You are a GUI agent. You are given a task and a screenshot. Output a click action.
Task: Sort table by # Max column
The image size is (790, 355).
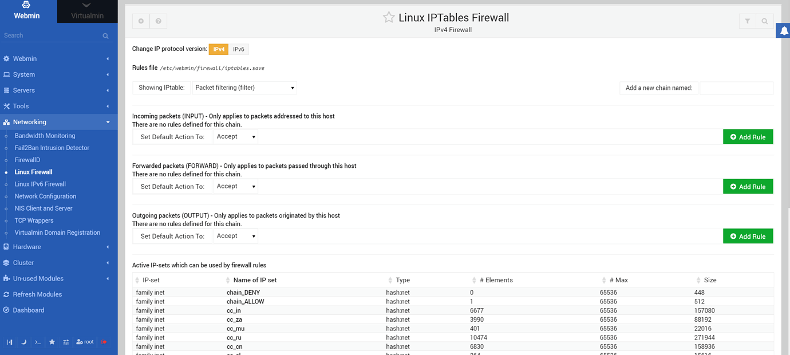coord(619,280)
